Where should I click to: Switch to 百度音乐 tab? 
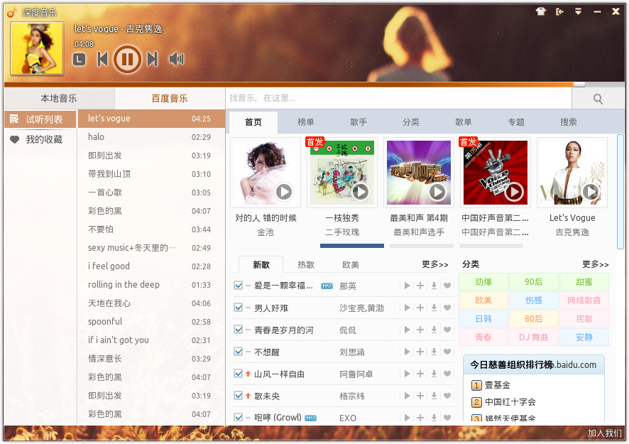[170, 98]
